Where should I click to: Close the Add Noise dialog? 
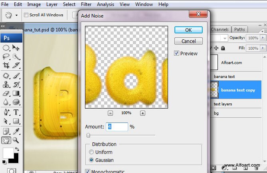click(x=198, y=14)
